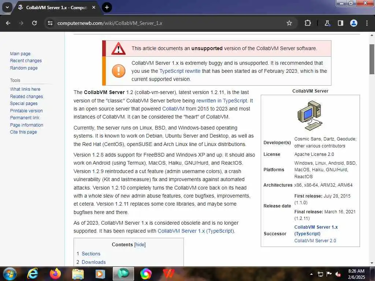Screen dimensions: 375x281
Task: Launch Internet Explorer from the taskbar
Action: 33,274
